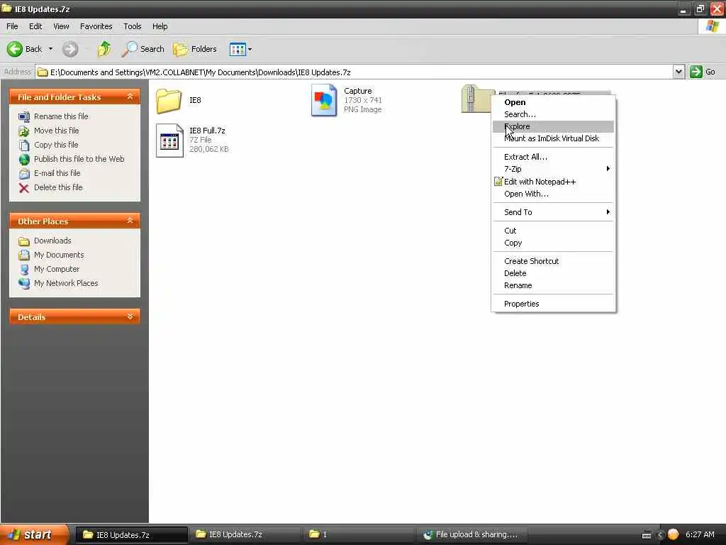Choose Open in the context menu
The image size is (726, 545).
553,102
